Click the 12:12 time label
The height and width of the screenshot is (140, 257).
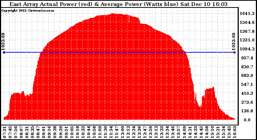(128, 132)
